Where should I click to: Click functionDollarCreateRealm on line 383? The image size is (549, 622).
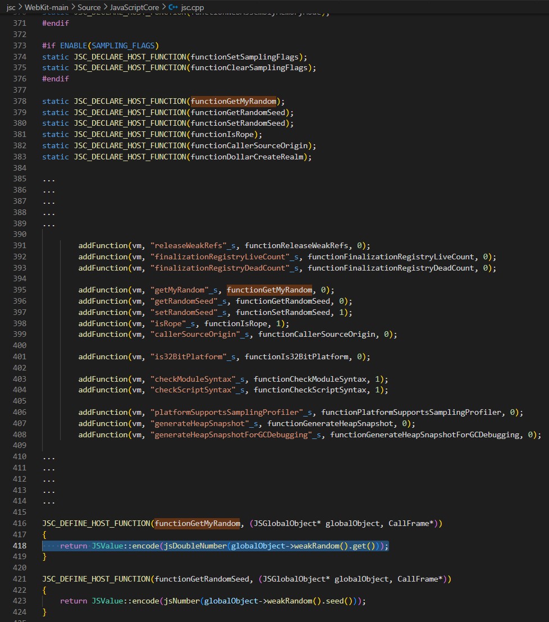pos(247,157)
